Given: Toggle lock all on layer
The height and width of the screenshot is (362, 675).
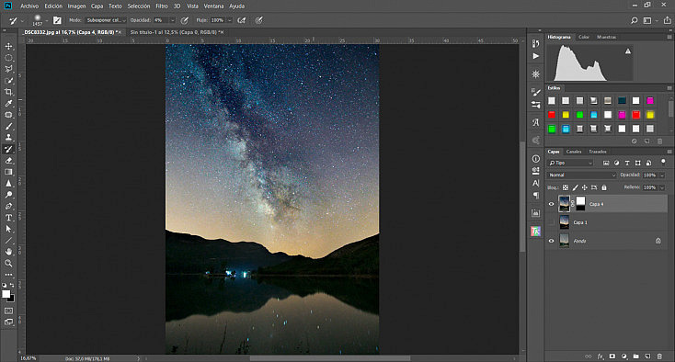Looking at the screenshot, I should point(604,187).
